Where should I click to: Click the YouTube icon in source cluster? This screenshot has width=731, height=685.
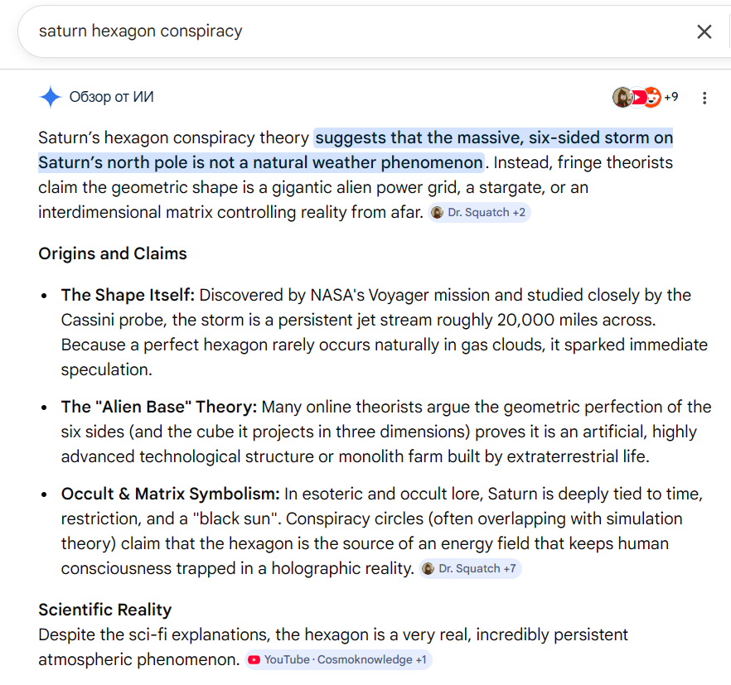click(638, 98)
